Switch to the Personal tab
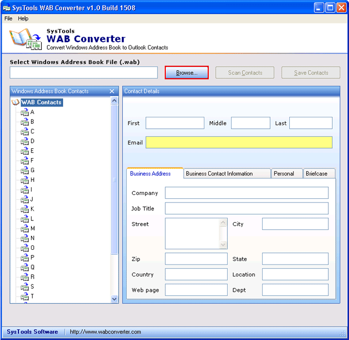The image size is (349, 340). tap(286, 174)
